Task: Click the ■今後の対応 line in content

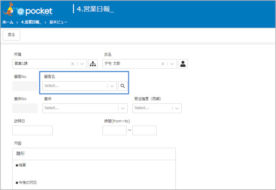Action: [x=26, y=183]
